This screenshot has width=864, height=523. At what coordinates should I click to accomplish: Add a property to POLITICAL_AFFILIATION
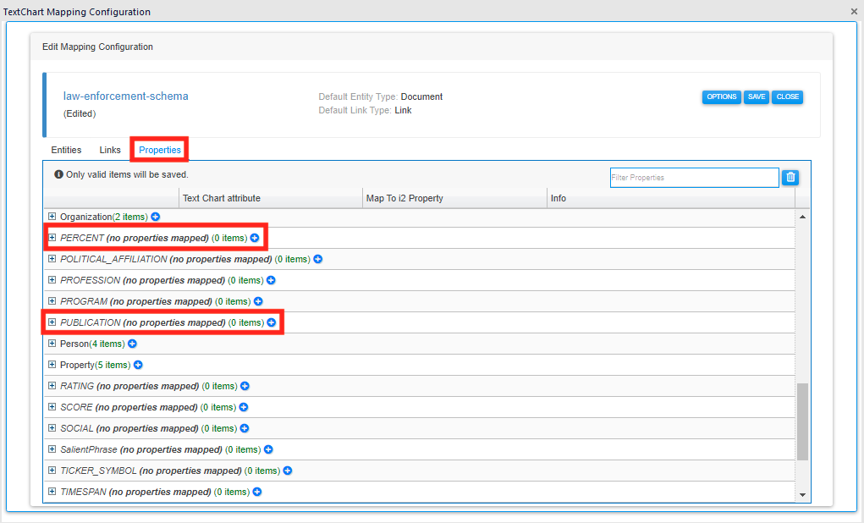(318, 259)
